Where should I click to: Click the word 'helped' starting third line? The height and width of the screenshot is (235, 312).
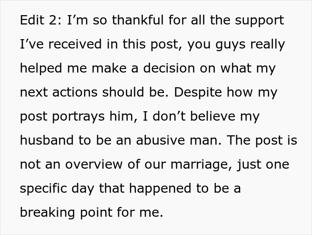[41, 69]
